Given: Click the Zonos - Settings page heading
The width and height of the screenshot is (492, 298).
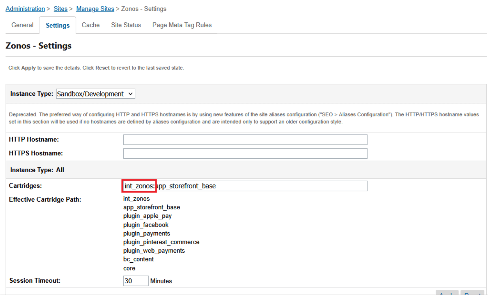Looking at the screenshot, I should pyautogui.click(x=38, y=46).
